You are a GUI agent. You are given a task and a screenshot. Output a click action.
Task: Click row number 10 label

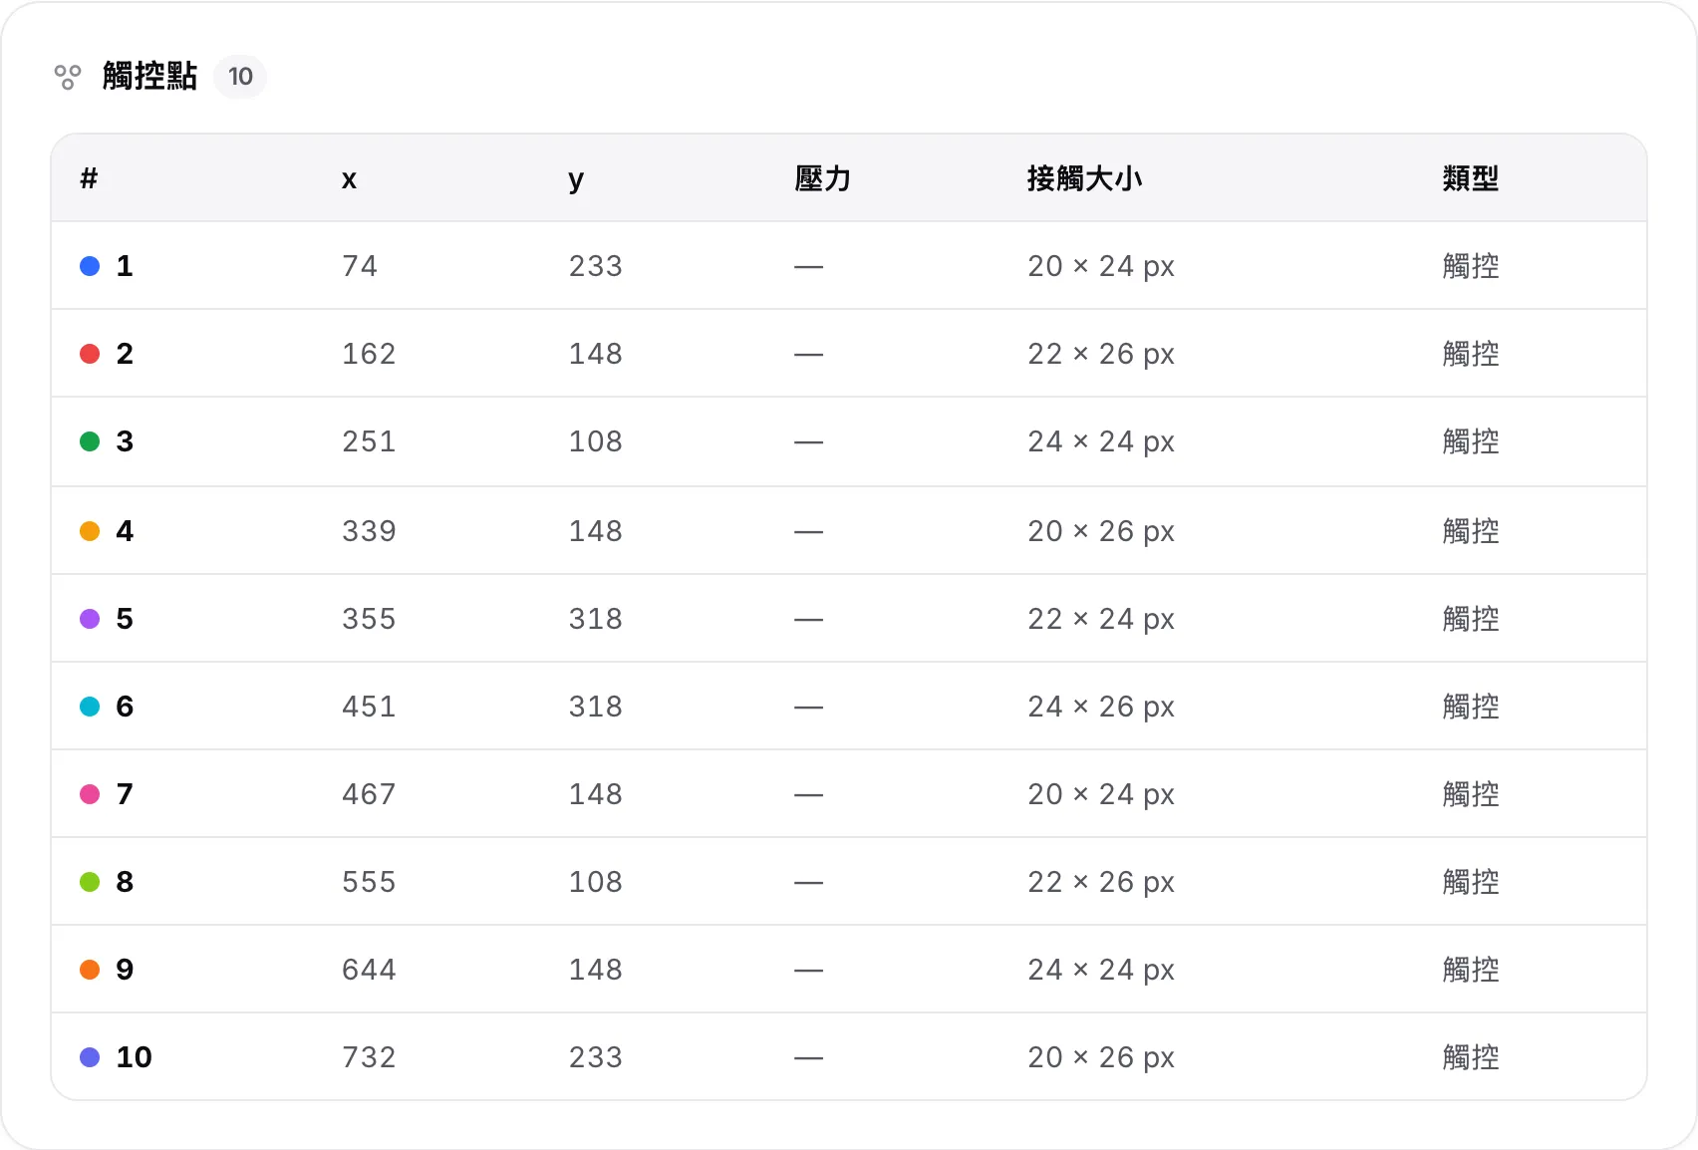[x=135, y=1057]
